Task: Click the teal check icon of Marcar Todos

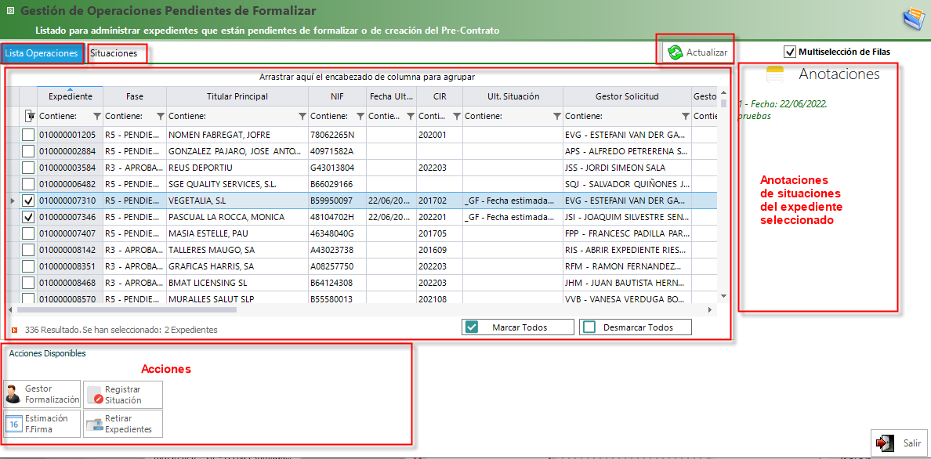Action: pos(472,327)
